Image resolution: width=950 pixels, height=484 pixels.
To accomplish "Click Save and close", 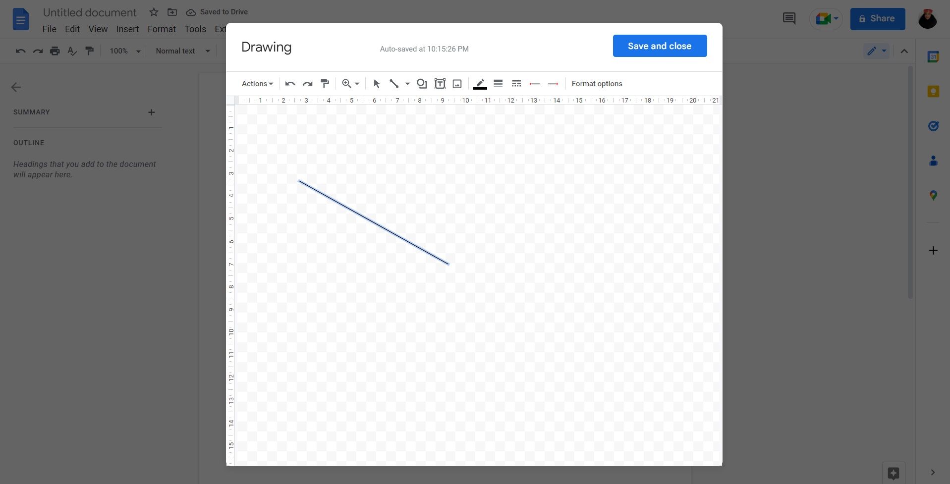I will click(659, 46).
